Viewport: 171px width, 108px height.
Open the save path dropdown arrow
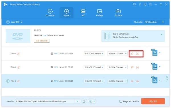[x=77, y=101]
